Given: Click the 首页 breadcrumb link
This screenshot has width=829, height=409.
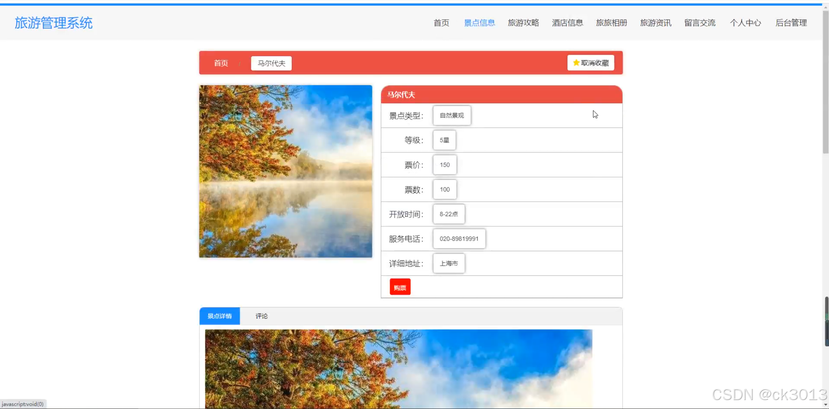Looking at the screenshot, I should pos(221,63).
